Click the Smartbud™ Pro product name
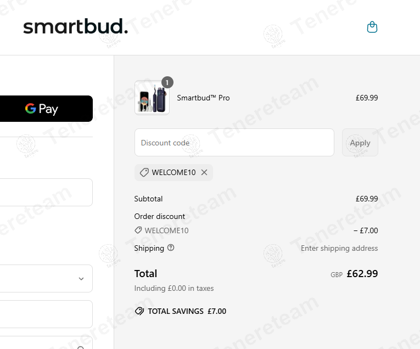The image size is (420, 349). (x=203, y=98)
